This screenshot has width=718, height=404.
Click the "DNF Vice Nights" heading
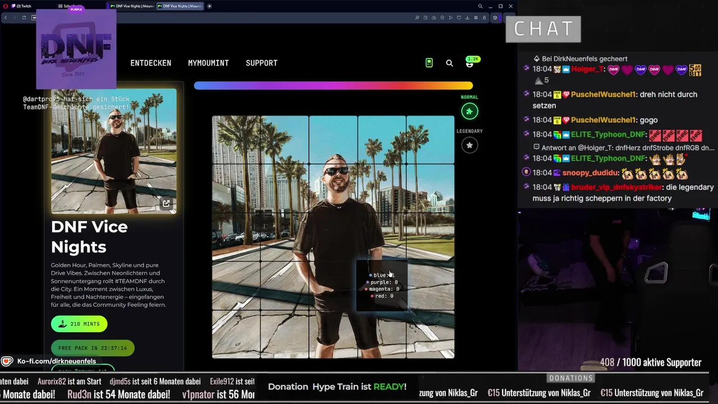point(89,237)
